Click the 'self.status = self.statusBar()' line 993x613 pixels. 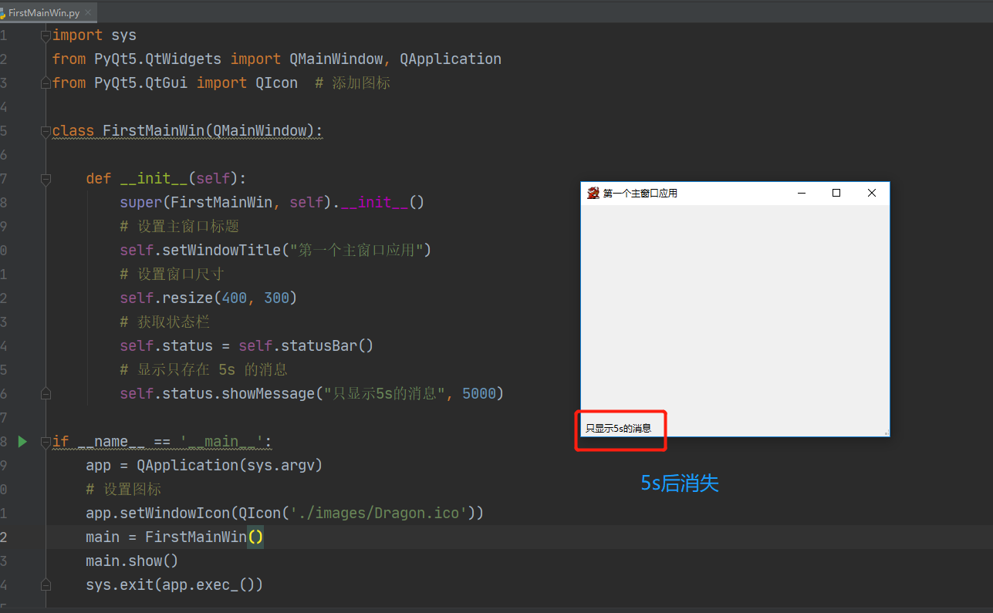pos(247,346)
